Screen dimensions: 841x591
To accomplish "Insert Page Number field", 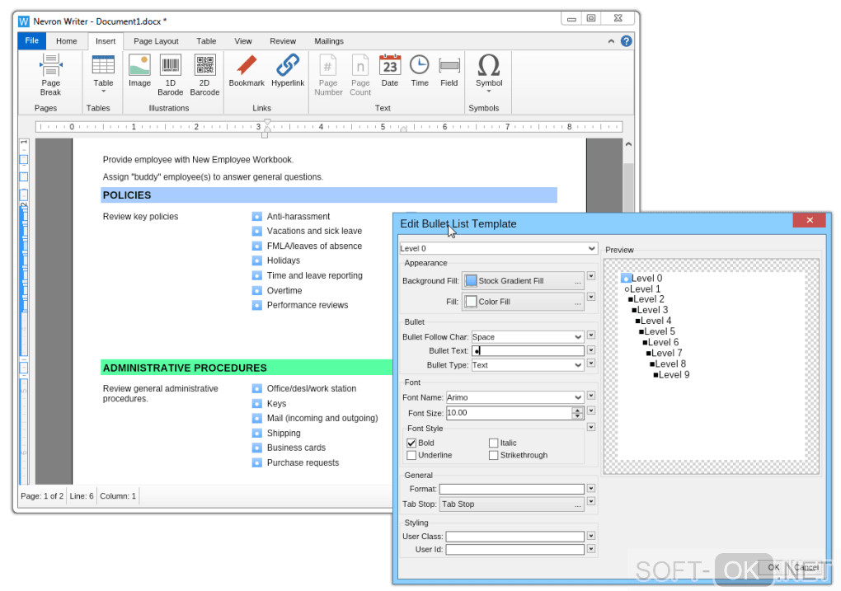I will click(x=328, y=74).
